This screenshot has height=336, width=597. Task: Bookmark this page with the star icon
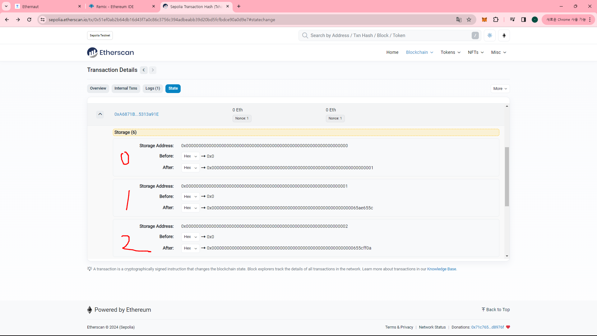469,20
